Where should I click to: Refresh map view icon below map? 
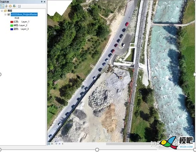(x=56, y=144)
